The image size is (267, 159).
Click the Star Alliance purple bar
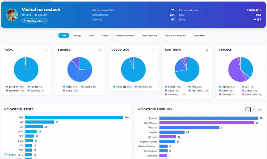tap(207, 123)
